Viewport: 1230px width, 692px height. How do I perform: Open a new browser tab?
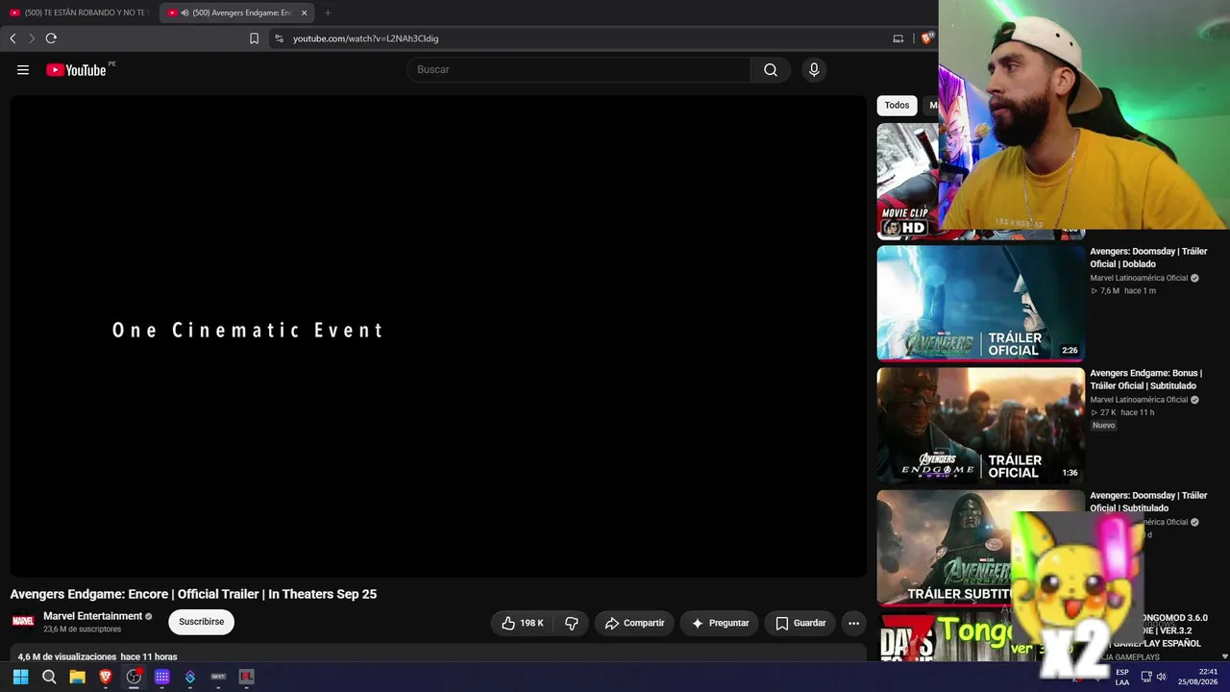[328, 12]
